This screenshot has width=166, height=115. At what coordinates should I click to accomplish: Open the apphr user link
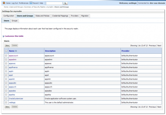[11, 71]
